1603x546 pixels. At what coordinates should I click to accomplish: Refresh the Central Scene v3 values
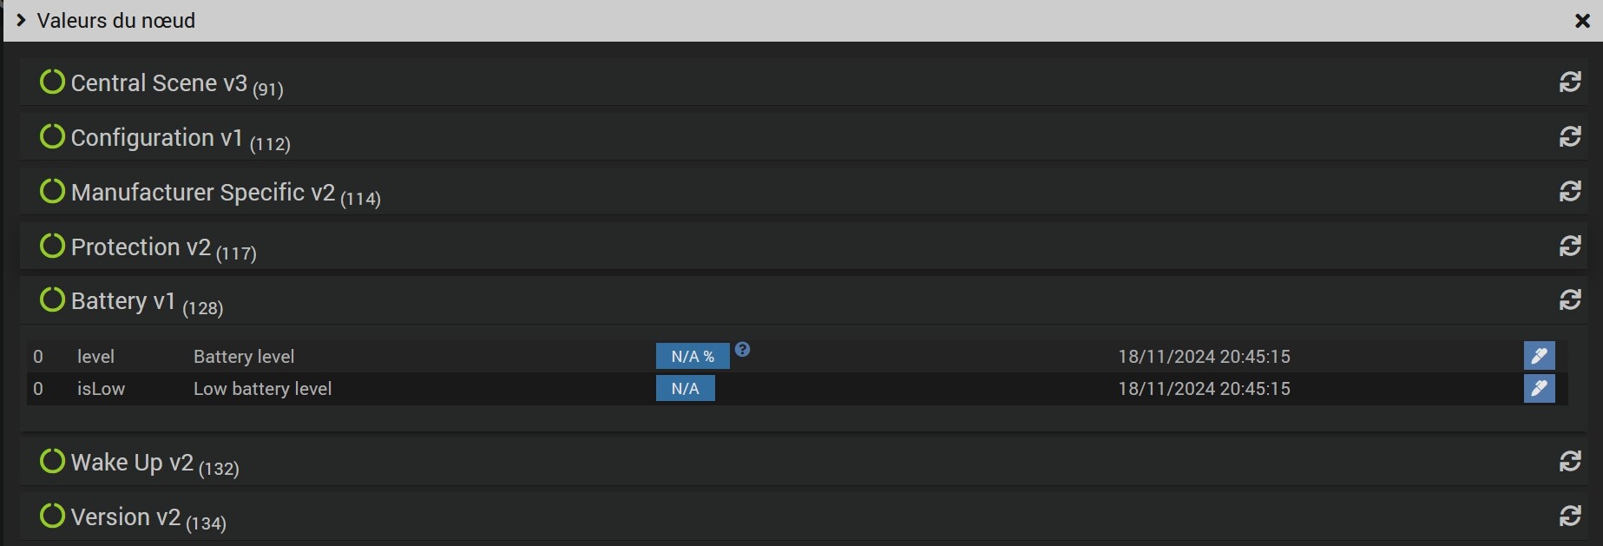[x=1569, y=82]
